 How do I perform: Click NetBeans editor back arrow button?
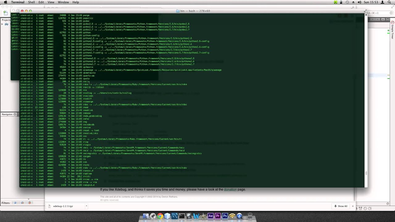pyautogui.click(x=373, y=19)
